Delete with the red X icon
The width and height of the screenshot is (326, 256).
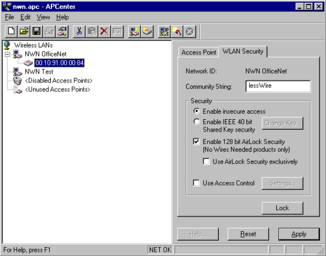[x=104, y=32]
